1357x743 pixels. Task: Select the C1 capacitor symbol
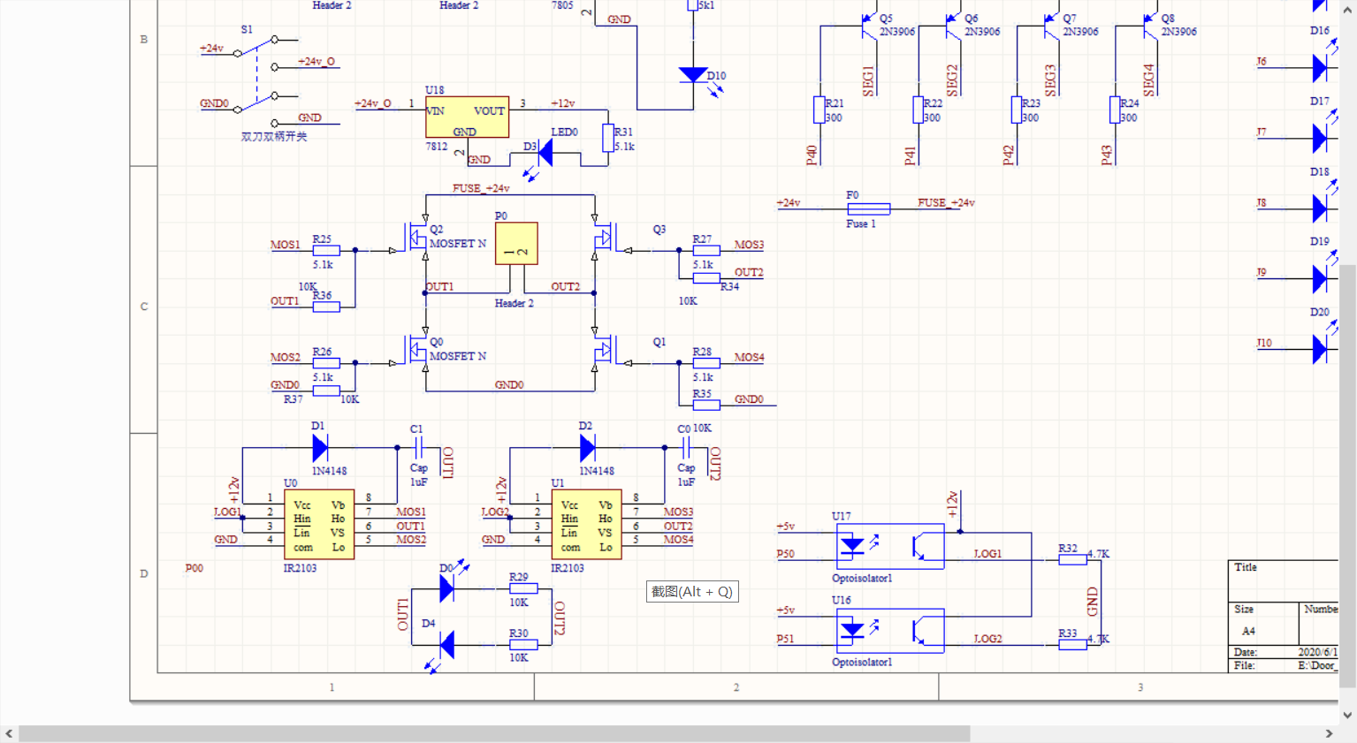pos(418,448)
